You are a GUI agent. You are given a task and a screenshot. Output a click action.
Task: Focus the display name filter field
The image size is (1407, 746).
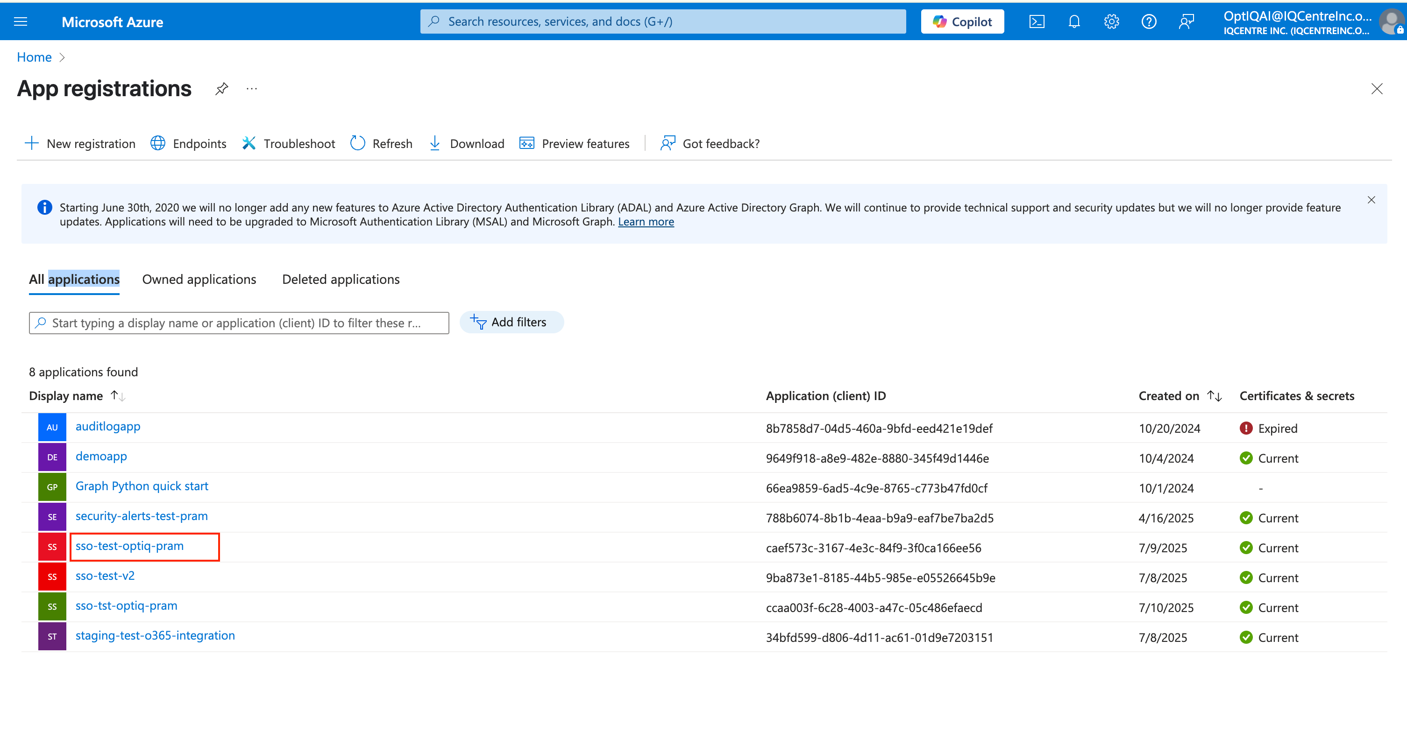click(x=239, y=323)
